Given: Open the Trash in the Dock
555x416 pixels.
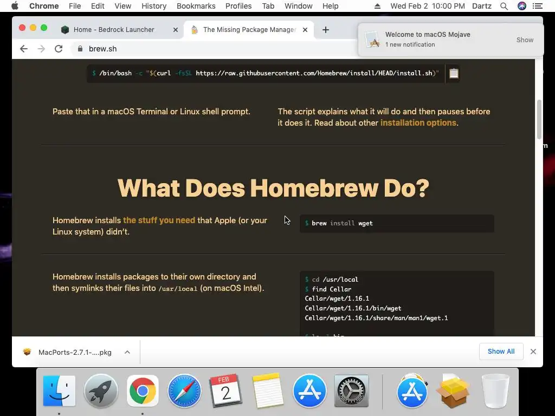Looking at the screenshot, I should pyautogui.click(x=495, y=391).
